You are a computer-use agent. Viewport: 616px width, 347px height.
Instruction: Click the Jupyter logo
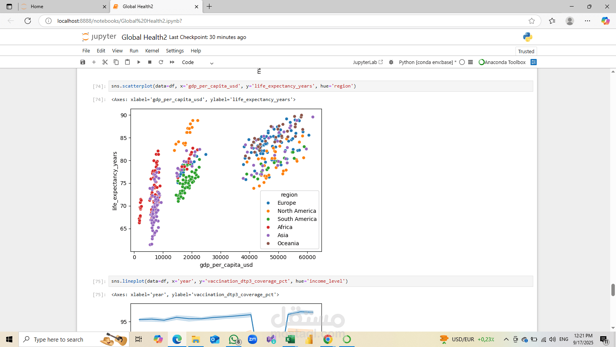tap(99, 37)
